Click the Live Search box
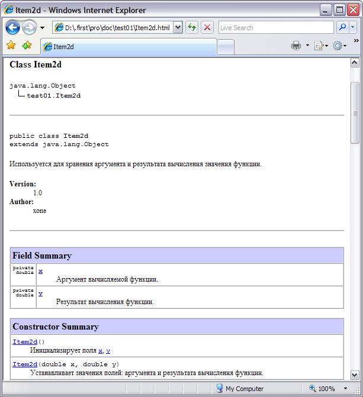 276,28
